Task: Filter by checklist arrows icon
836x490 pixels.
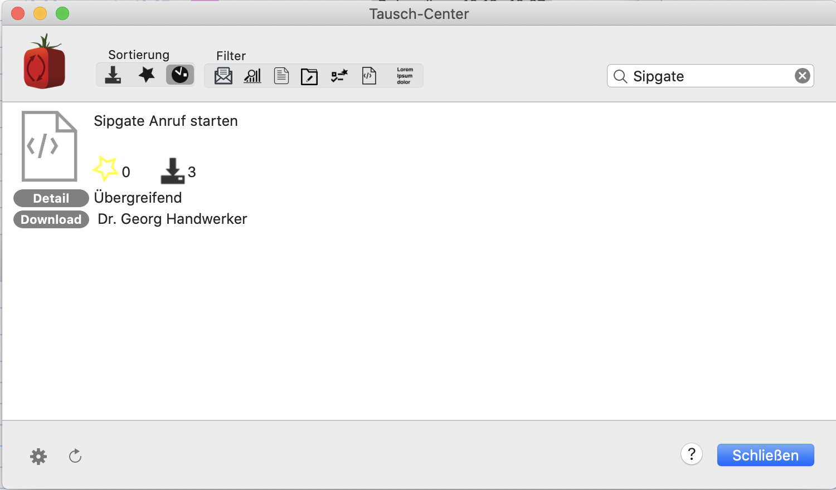Action: [x=339, y=76]
